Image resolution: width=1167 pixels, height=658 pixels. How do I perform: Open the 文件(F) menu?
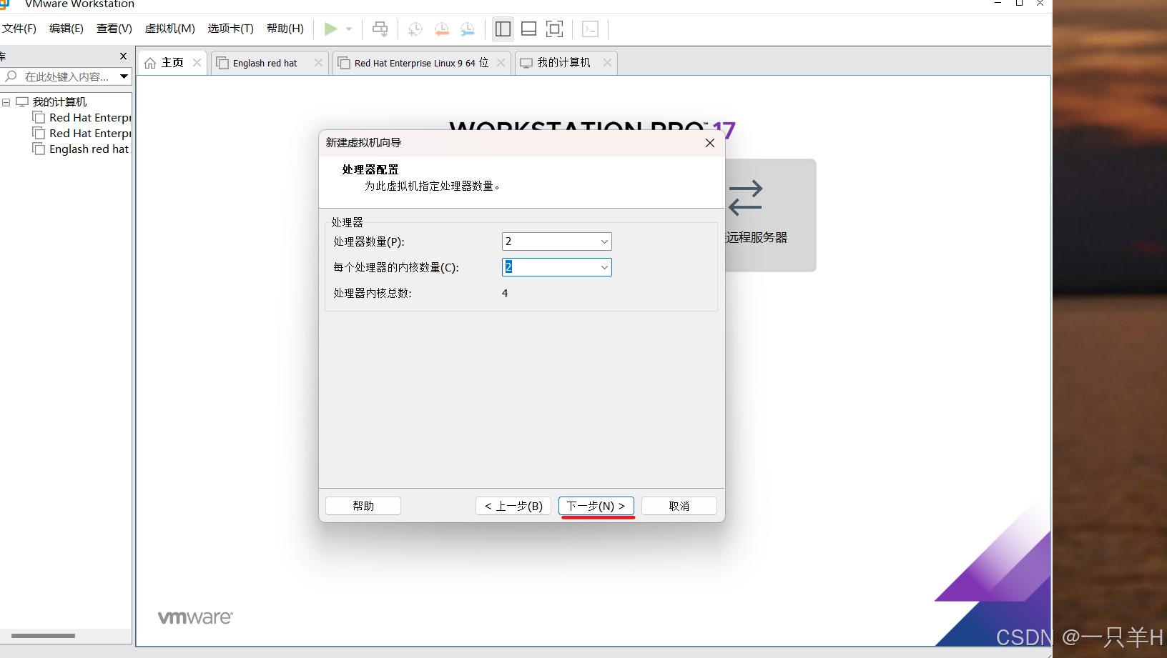[x=19, y=29]
